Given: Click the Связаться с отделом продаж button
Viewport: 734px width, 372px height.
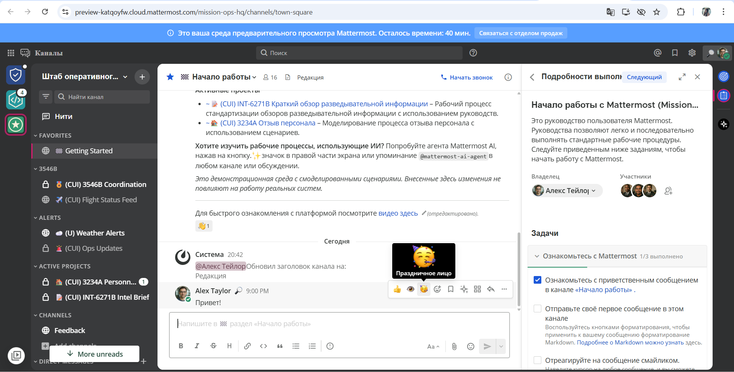Looking at the screenshot, I should 520,33.
